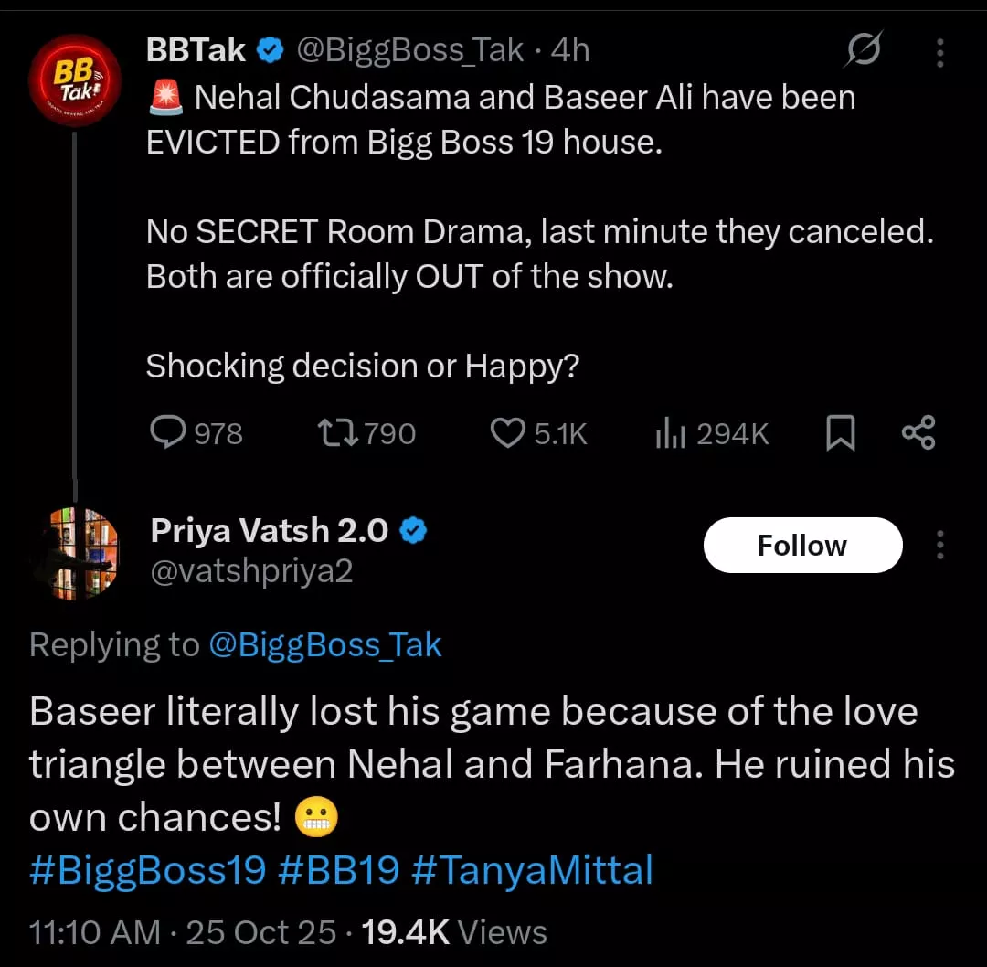Image resolution: width=987 pixels, height=967 pixels.
Task: Open BBTak profile picture
Action: [75, 81]
